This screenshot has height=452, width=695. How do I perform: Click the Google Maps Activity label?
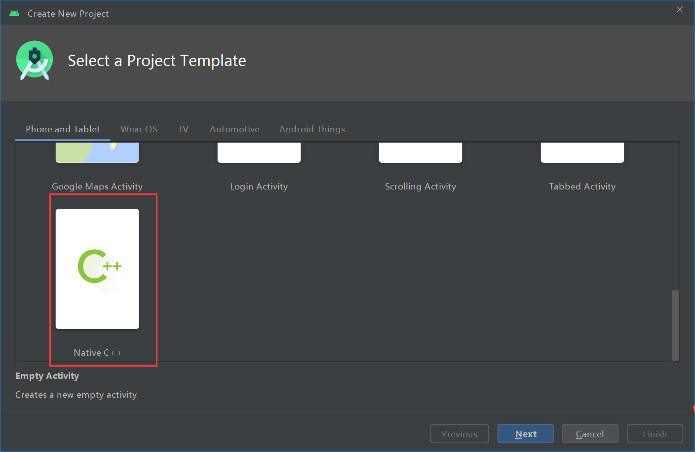click(x=97, y=187)
